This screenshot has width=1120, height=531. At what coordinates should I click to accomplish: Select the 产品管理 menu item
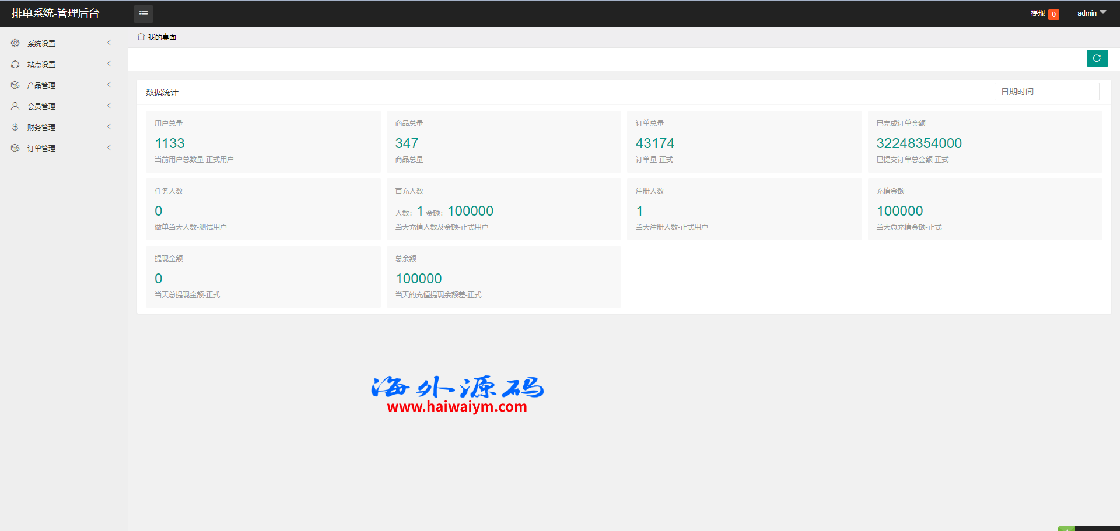(x=41, y=85)
